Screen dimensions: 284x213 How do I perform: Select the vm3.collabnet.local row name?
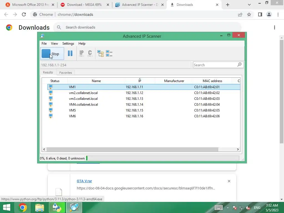(83, 98)
